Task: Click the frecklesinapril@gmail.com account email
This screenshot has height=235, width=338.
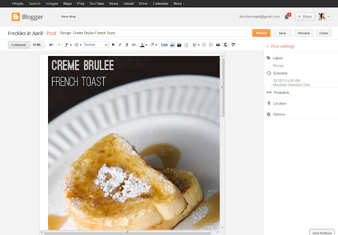Action: (259, 16)
